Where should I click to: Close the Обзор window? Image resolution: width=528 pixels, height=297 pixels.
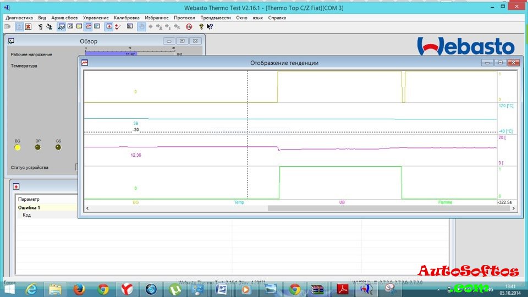pos(195,41)
